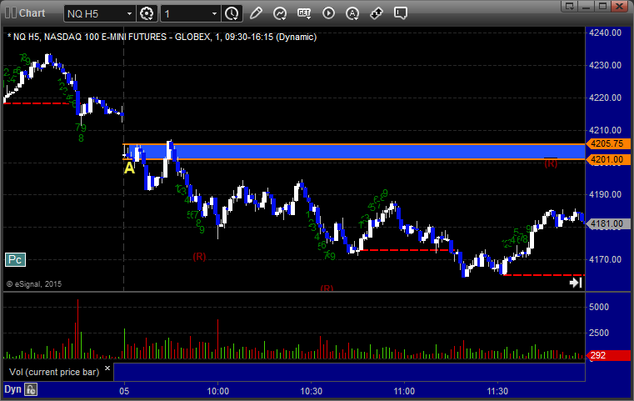634x401 pixels.
Task: Click the GET studies icon
Action: [304, 13]
